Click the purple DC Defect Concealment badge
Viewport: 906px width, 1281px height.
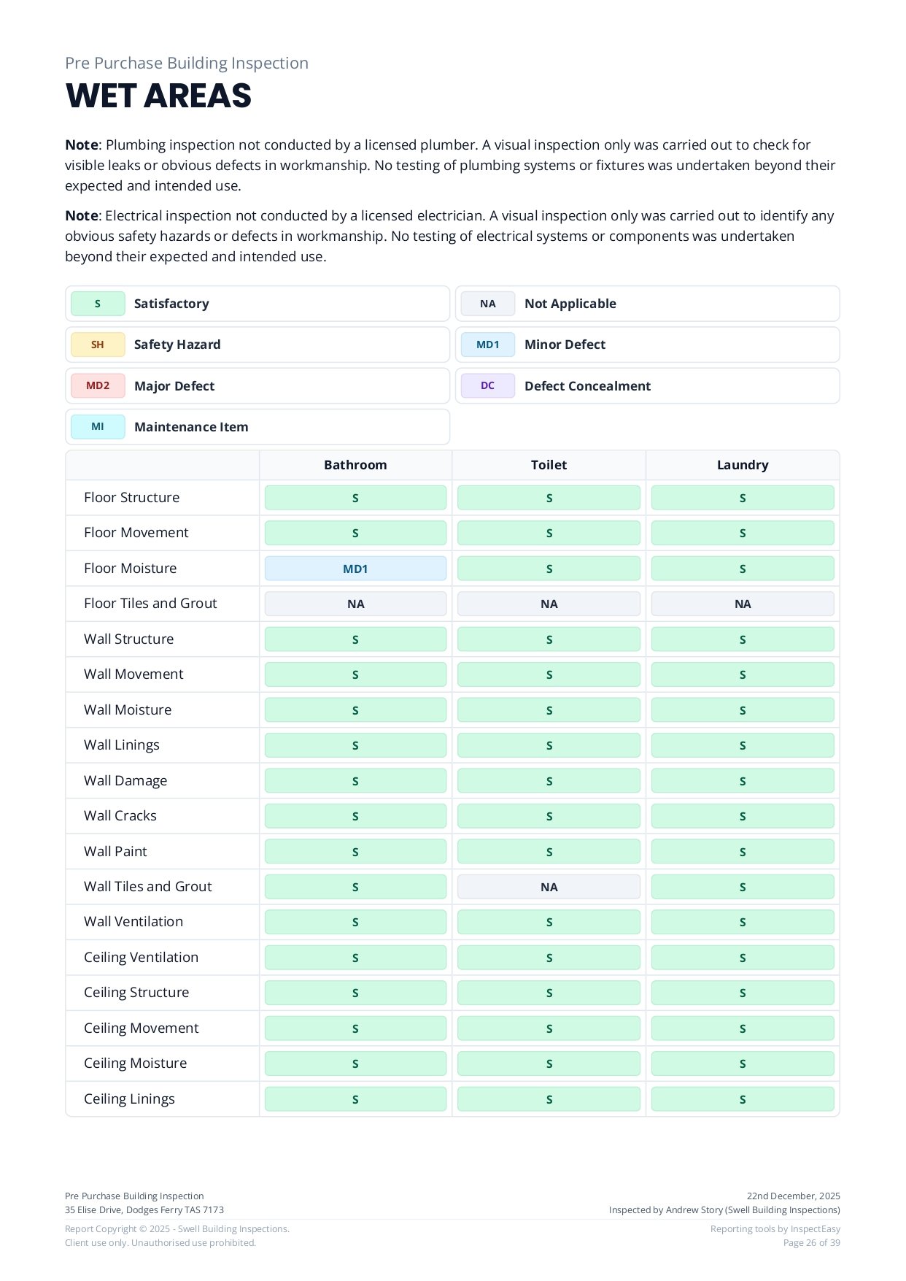(x=488, y=386)
